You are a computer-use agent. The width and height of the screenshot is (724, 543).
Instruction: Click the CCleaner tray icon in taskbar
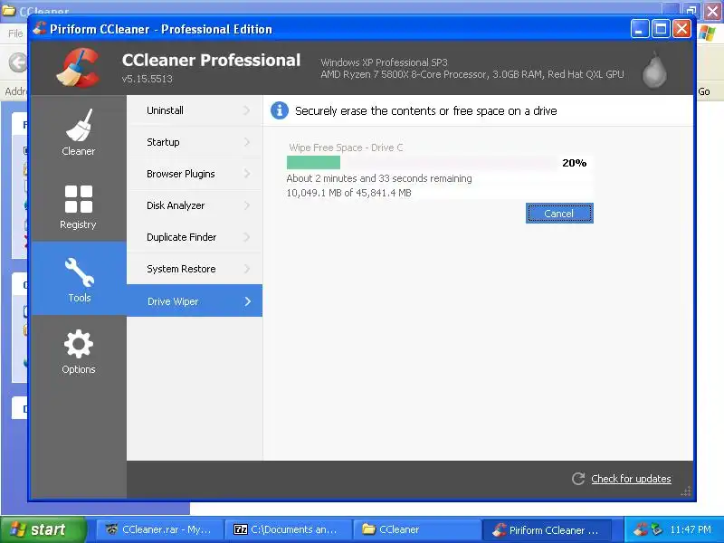click(x=641, y=529)
